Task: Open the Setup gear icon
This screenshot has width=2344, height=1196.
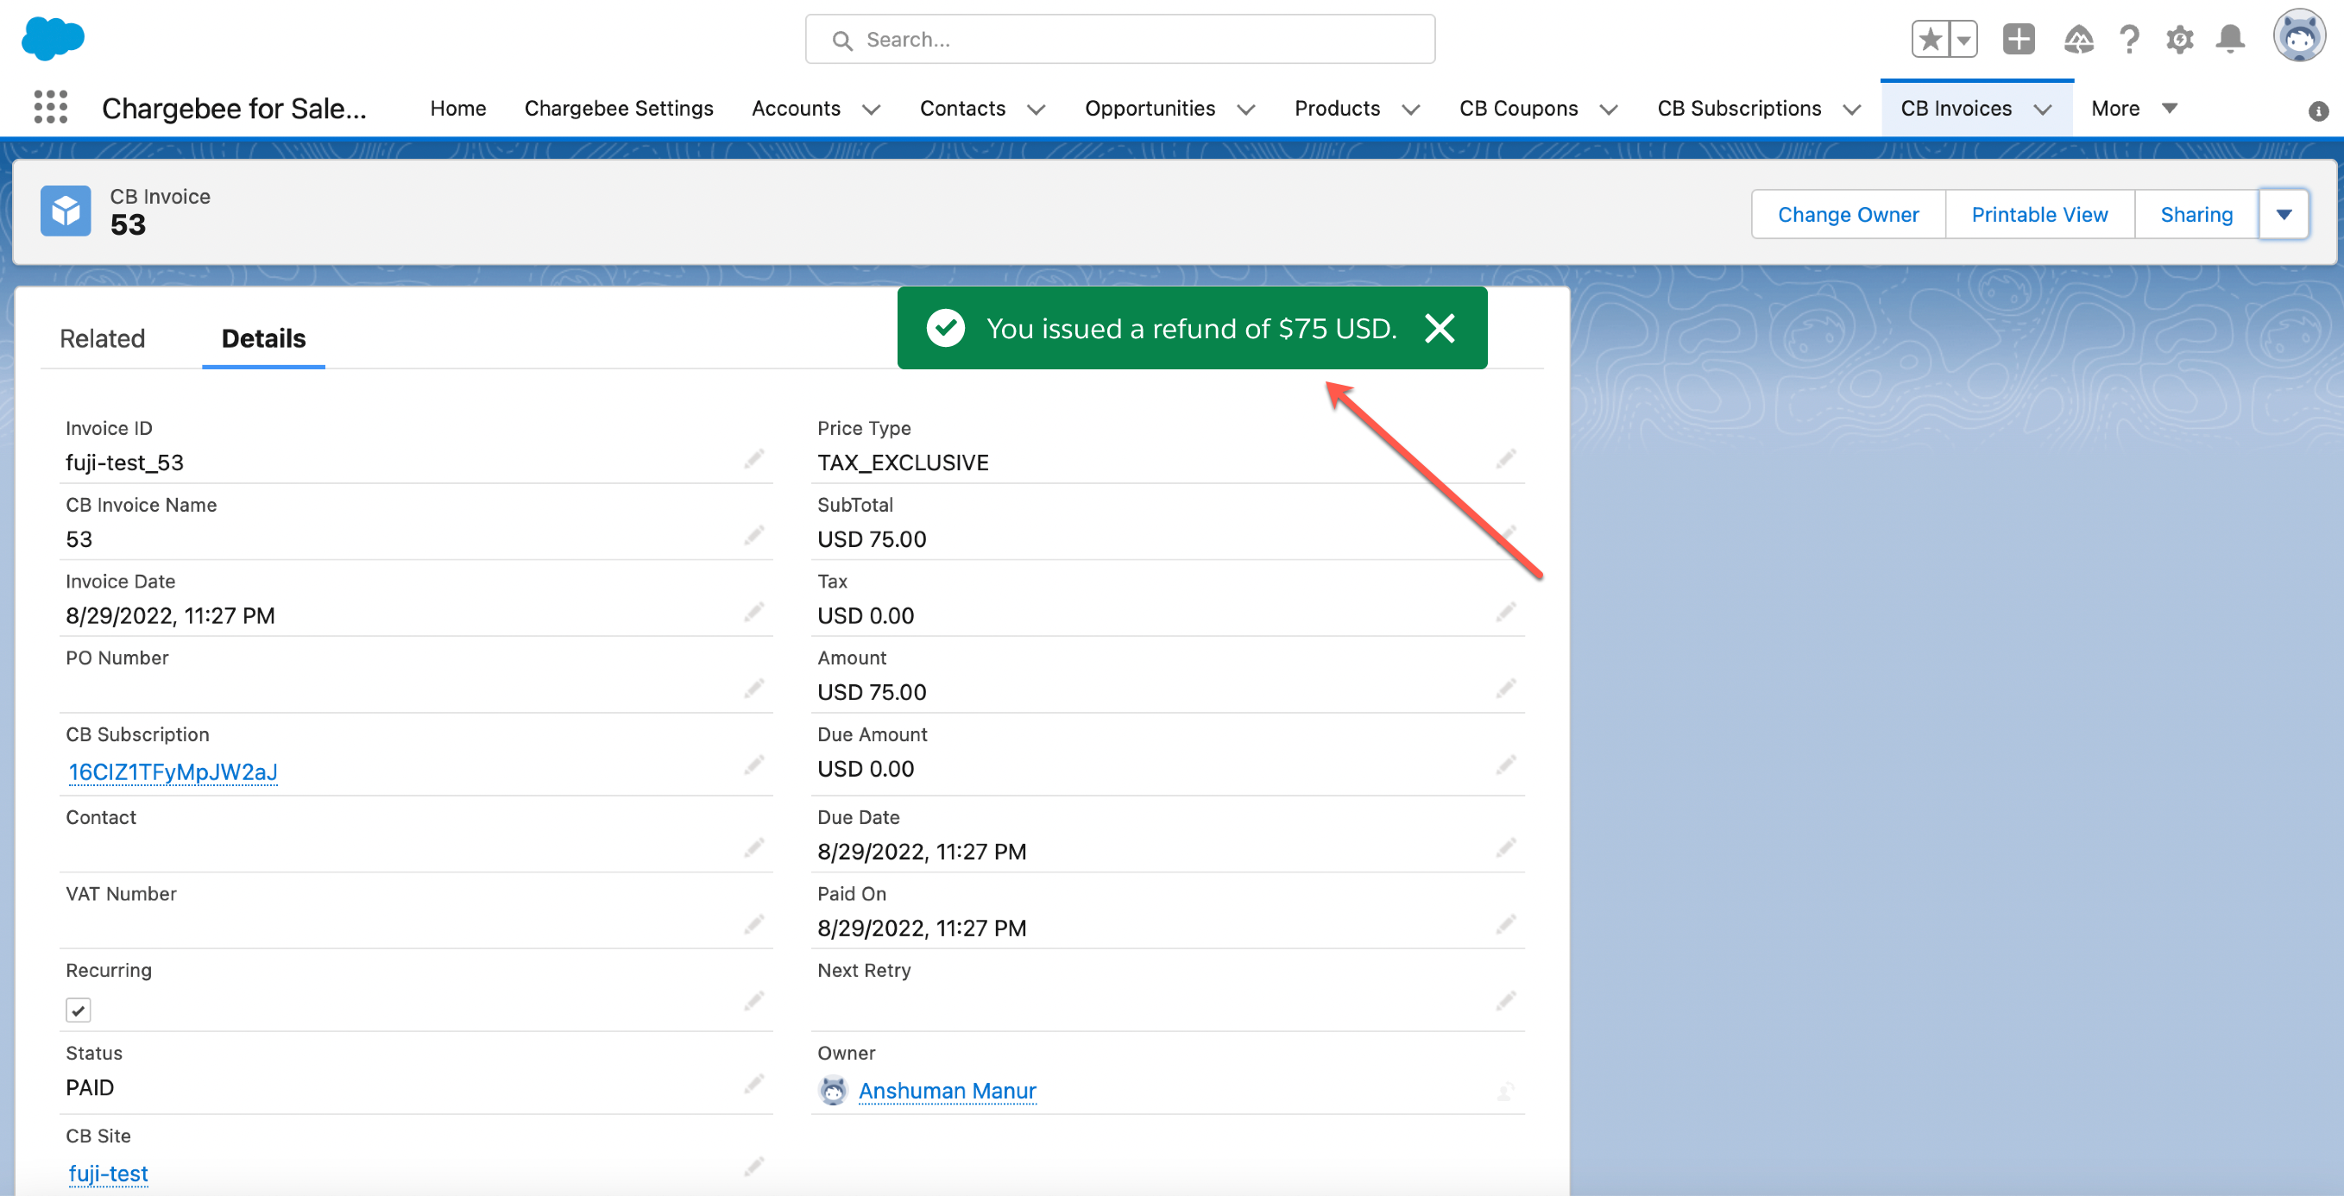Action: [x=2179, y=39]
